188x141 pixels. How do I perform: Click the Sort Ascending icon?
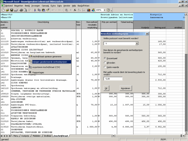(79, 10)
